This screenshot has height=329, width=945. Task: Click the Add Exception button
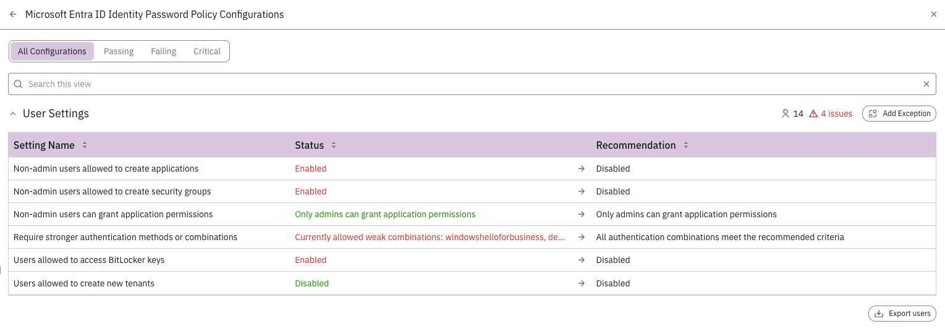(x=899, y=114)
